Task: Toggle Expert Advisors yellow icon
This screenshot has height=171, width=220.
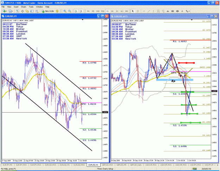Action: coord(57,11)
